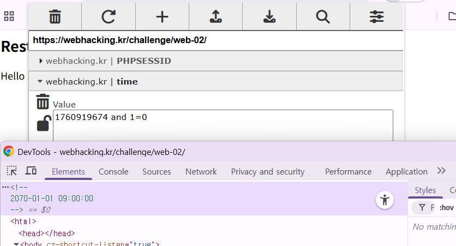The image size is (456, 246).
Task: Click the accessibility floating button
Action: click(x=385, y=200)
